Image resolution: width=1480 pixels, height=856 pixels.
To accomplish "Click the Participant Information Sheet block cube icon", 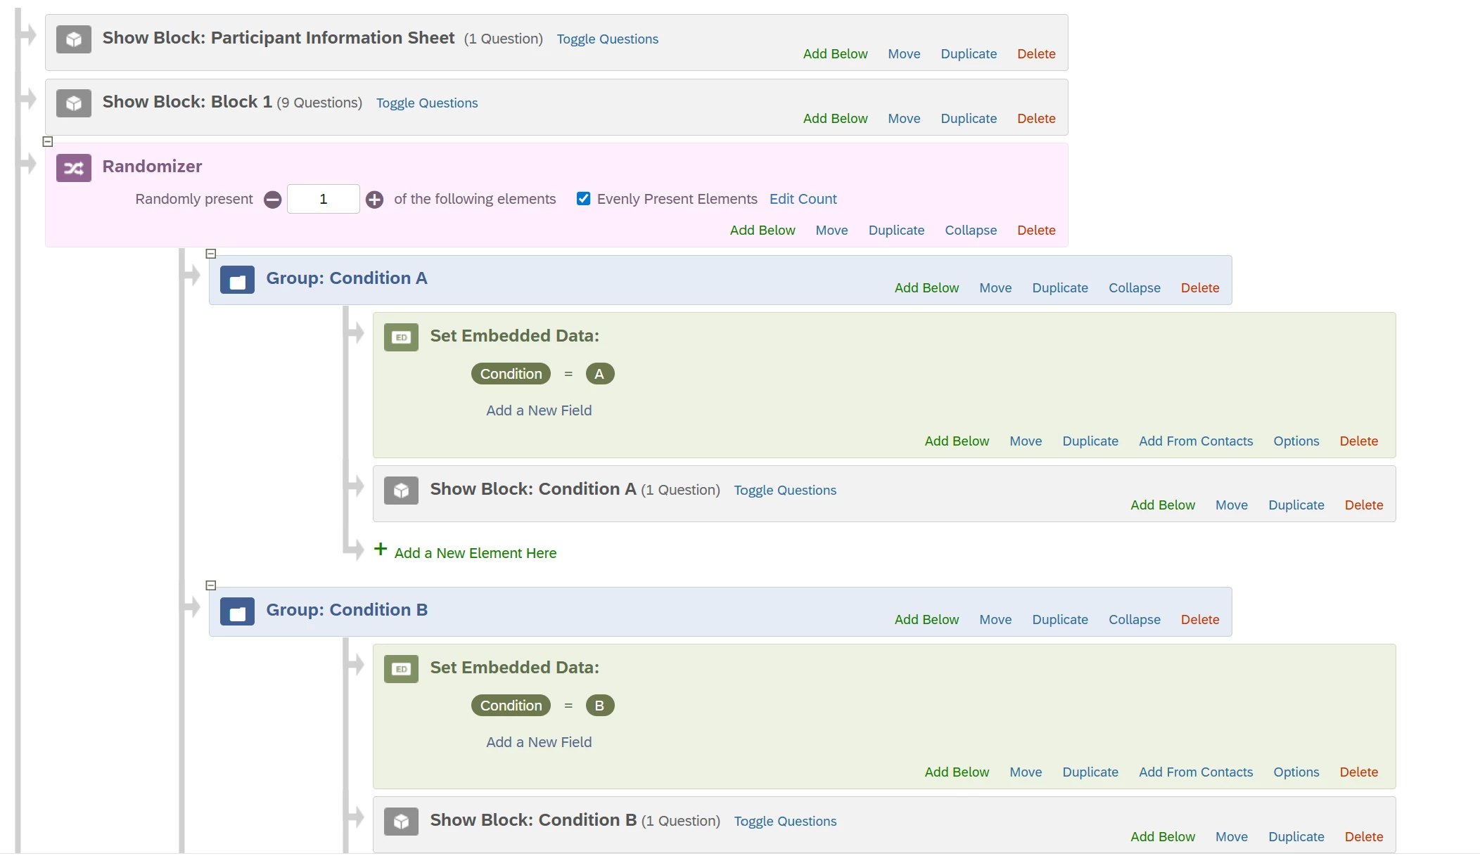I will (x=74, y=39).
